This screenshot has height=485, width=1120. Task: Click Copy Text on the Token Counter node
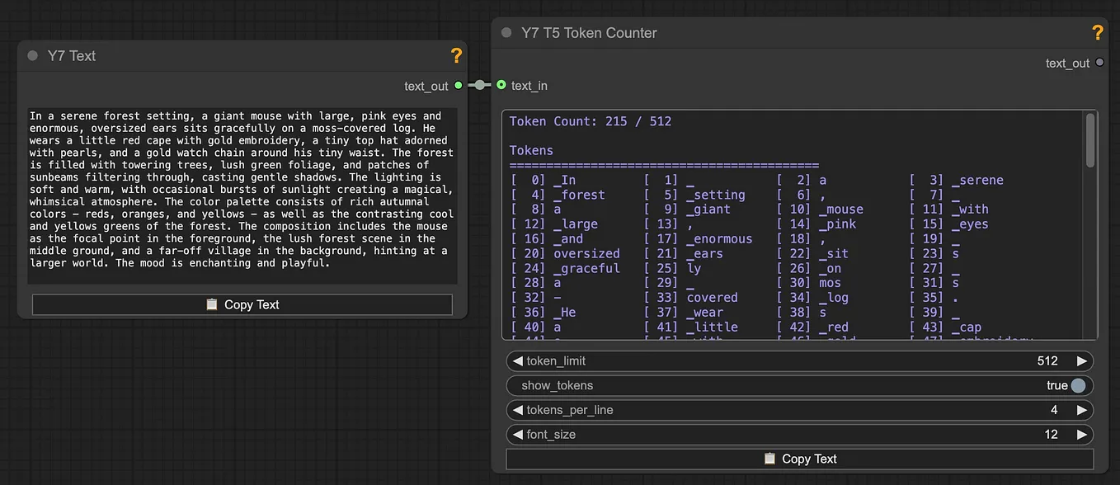(x=799, y=459)
